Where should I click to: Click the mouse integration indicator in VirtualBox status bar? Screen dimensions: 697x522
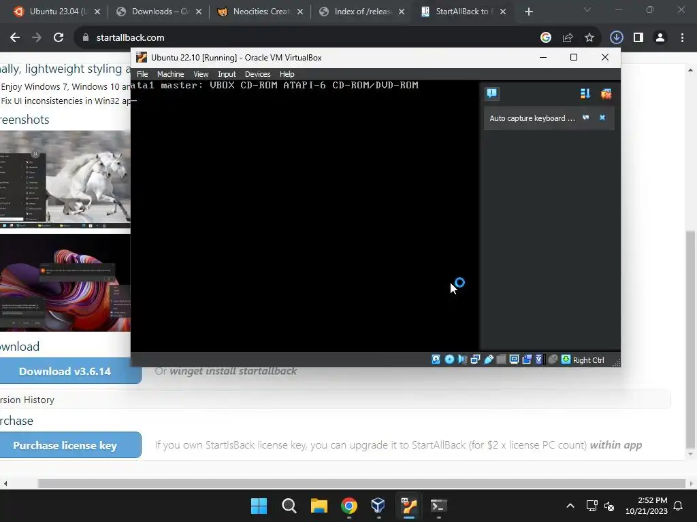(x=553, y=360)
